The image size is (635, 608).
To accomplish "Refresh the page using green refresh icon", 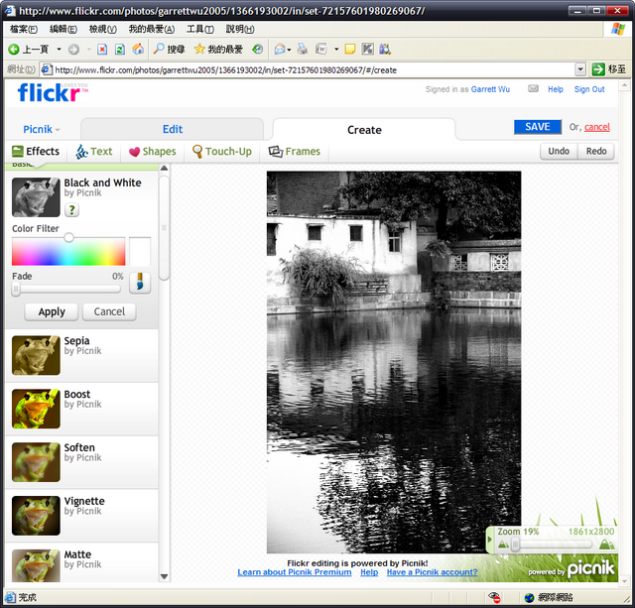I will (120, 50).
